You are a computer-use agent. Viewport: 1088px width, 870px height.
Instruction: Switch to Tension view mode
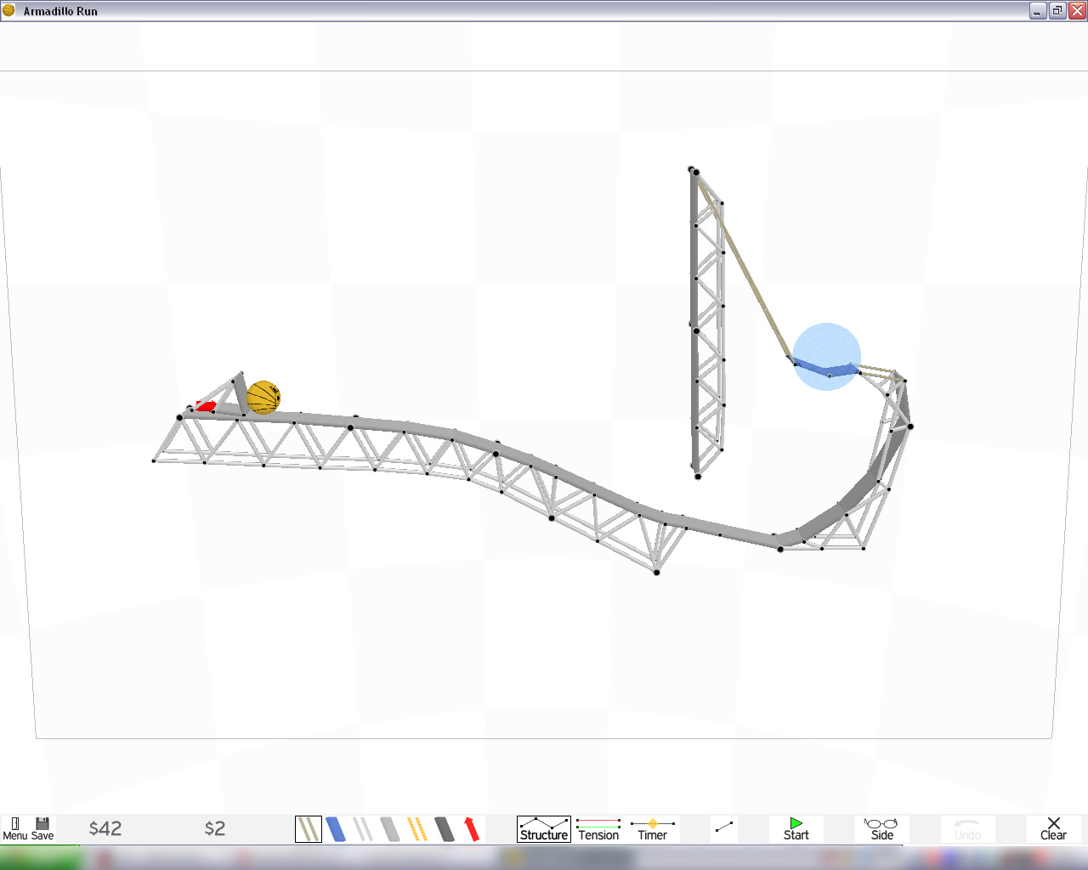(598, 829)
